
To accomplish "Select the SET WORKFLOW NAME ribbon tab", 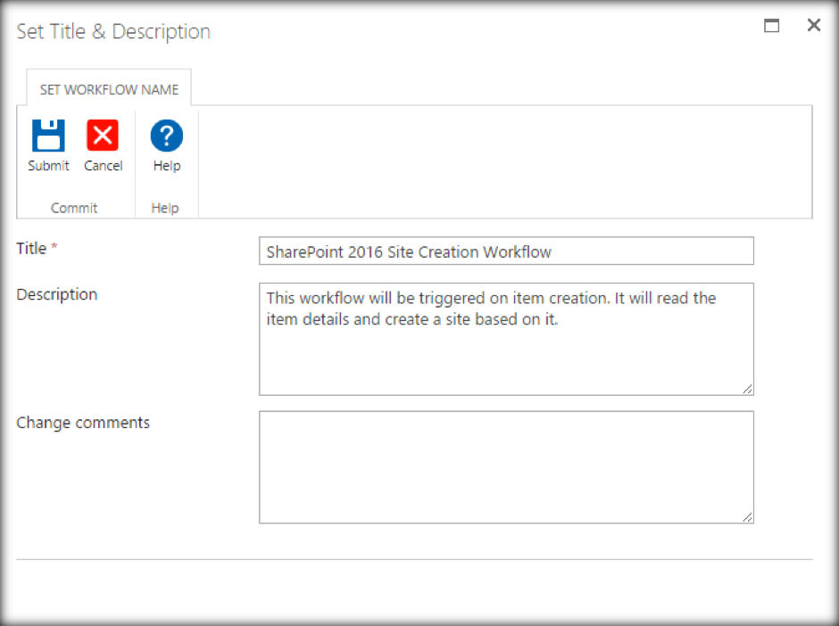I will 109,89.
